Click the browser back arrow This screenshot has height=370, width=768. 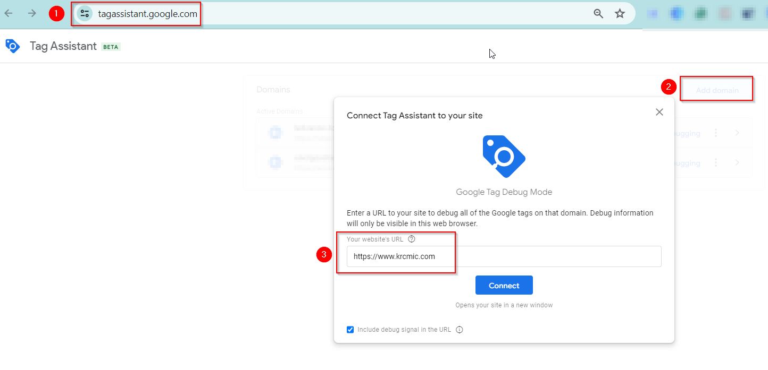coord(9,13)
